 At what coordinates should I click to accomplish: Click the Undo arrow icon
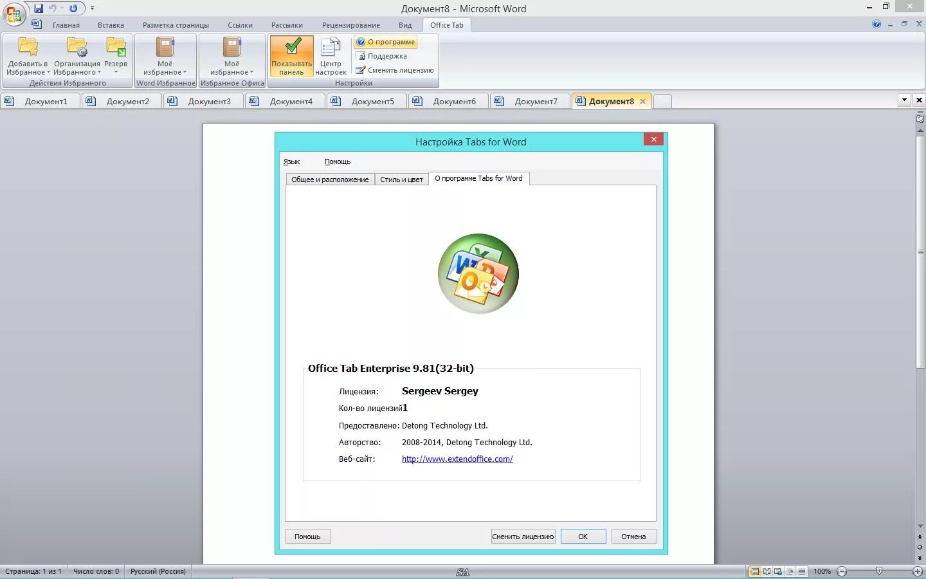[x=53, y=8]
